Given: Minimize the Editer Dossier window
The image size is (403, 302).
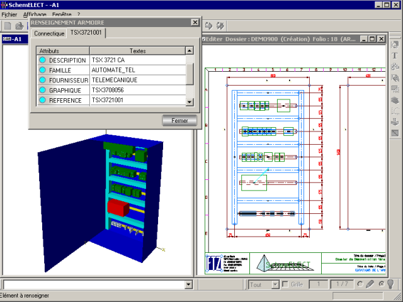Looking at the screenshot, I should pos(364,39).
